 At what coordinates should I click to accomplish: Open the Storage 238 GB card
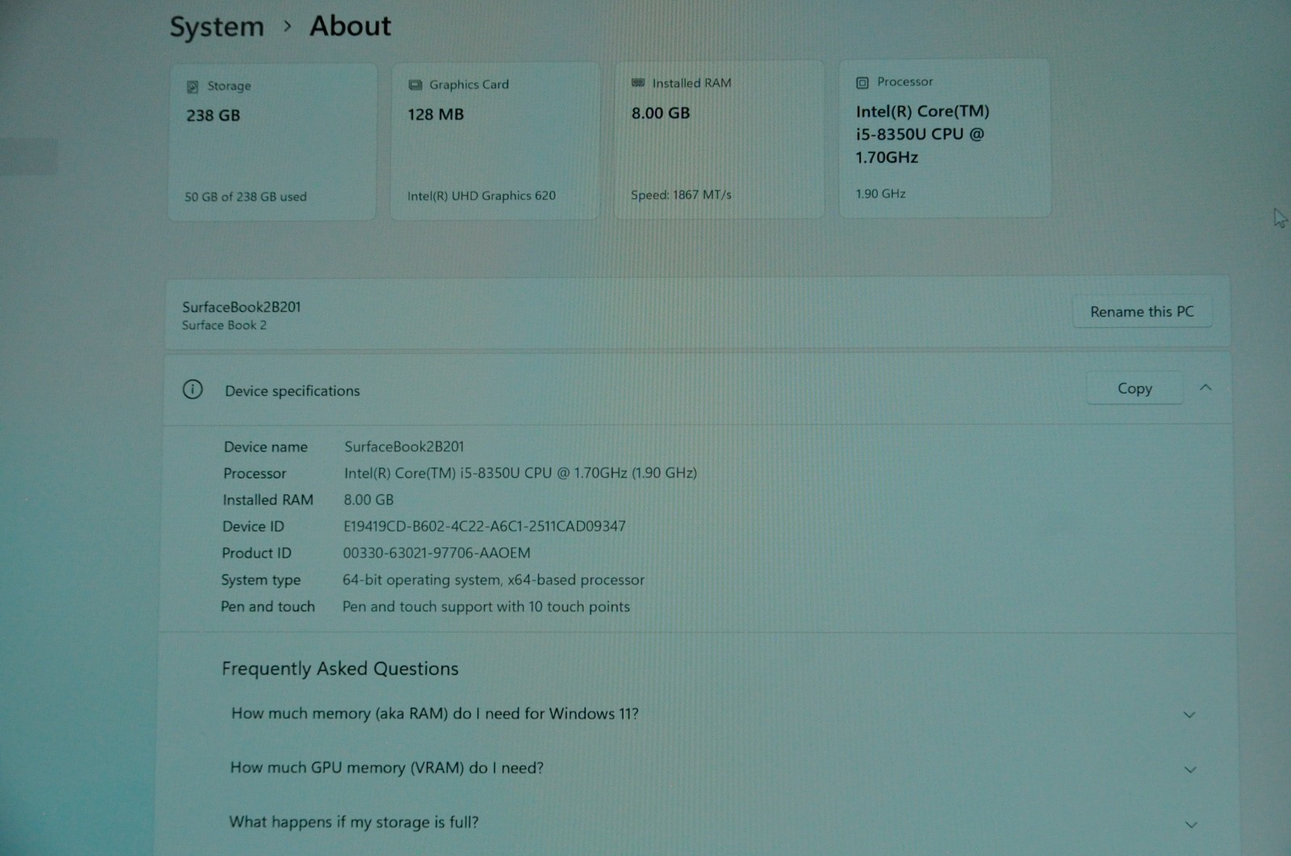(x=272, y=142)
